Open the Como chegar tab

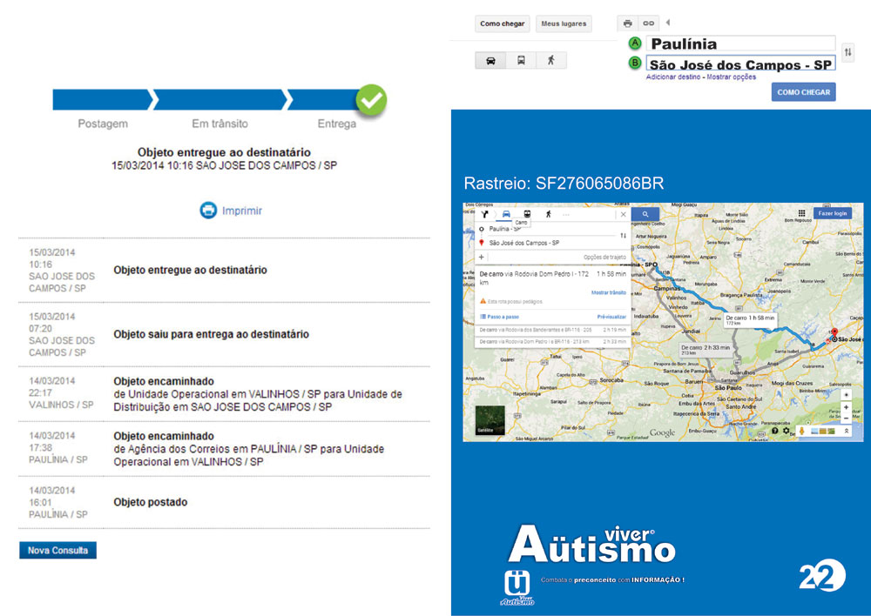point(503,23)
